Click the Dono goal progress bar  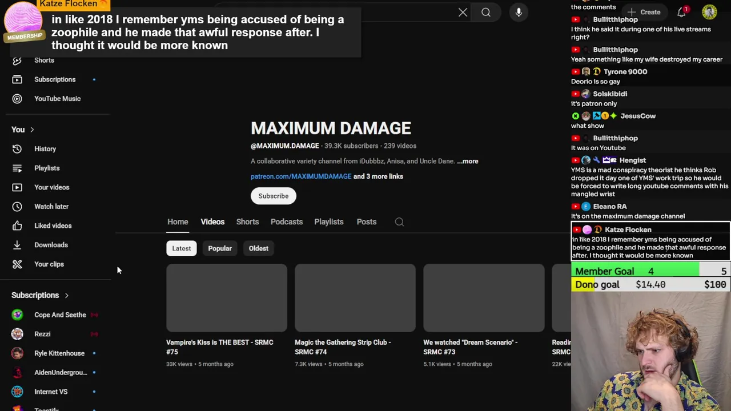tap(650, 284)
